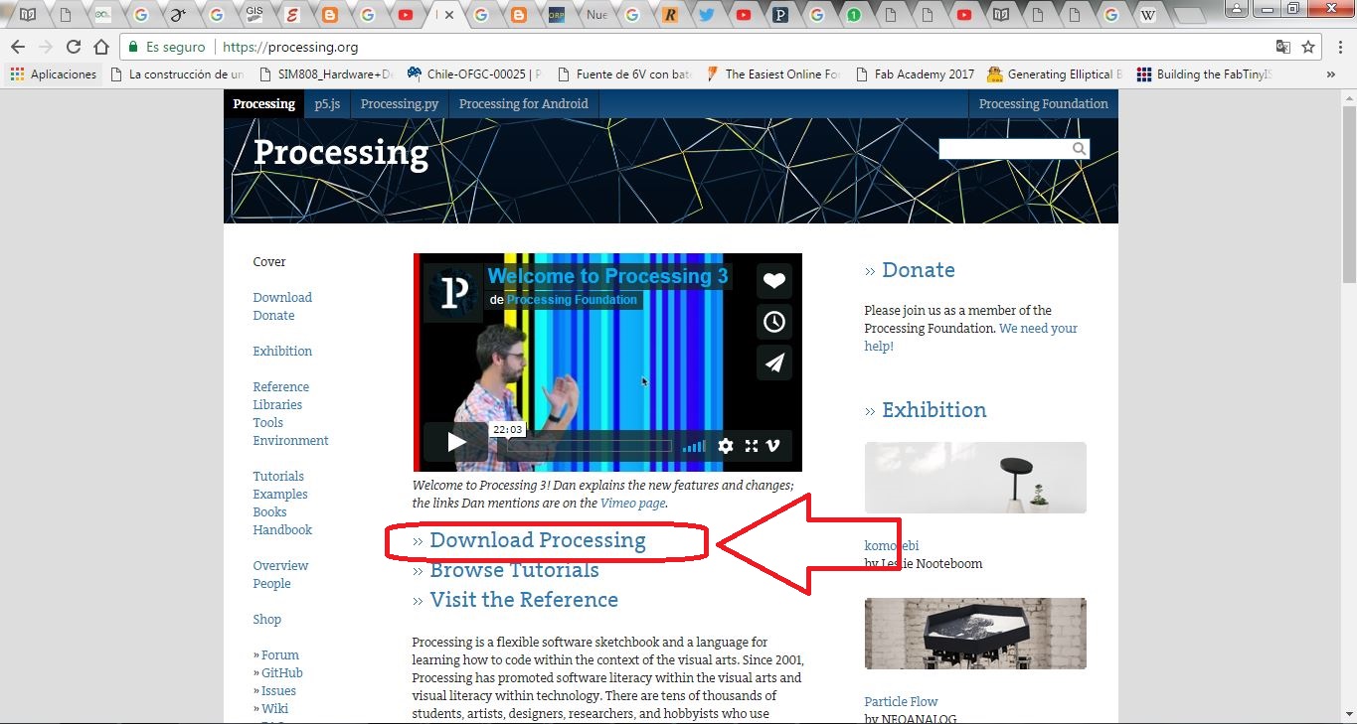Open the Processing.py navigation tab
The width and height of the screenshot is (1357, 724).
tap(400, 103)
